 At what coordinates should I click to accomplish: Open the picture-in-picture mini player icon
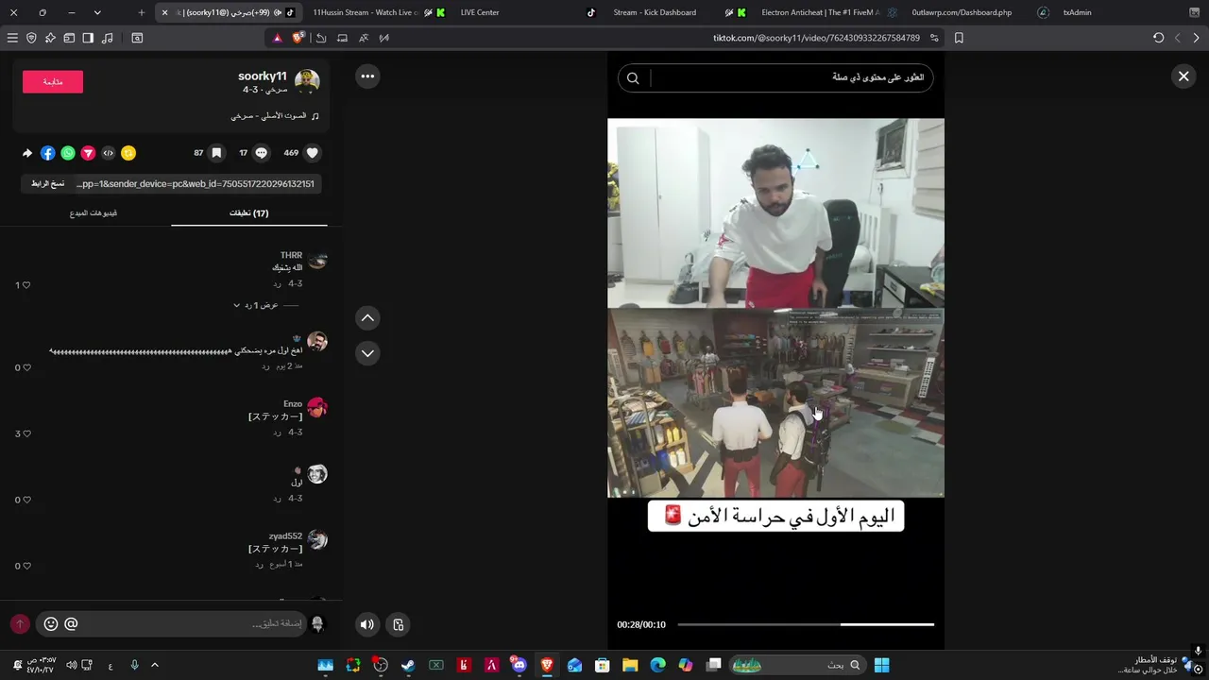click(x=399, y=624)
